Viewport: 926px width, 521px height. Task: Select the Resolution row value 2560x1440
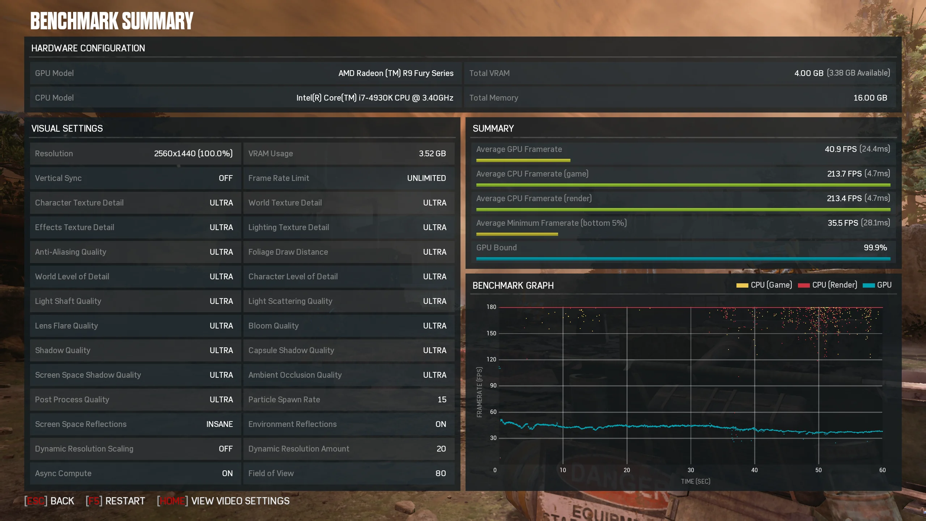pos(193,153)
